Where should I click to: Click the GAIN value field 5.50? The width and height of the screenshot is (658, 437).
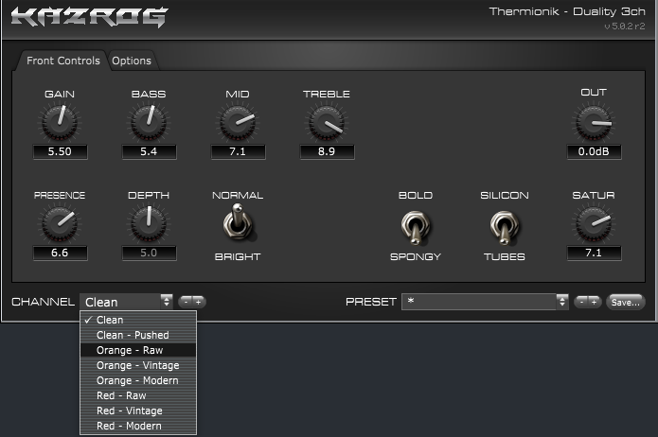point(60,151)
